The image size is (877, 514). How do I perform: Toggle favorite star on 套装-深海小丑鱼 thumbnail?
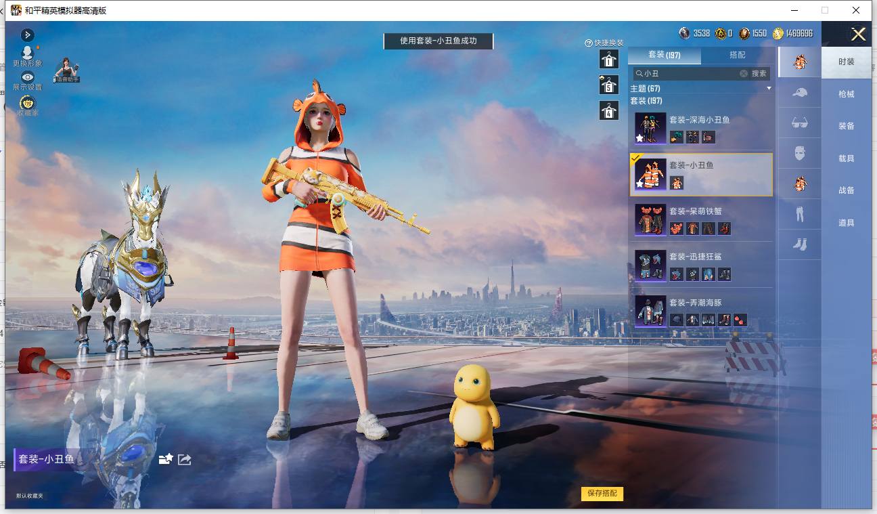[x=639, y=138]
